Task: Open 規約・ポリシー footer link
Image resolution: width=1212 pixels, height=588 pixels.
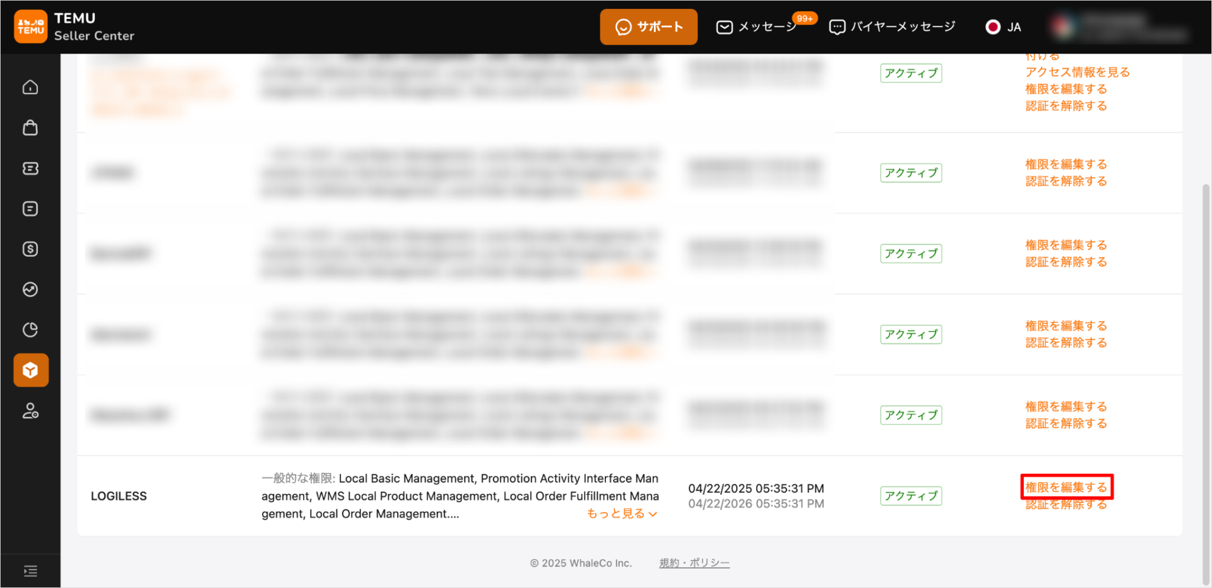Action: pyautogui.click(x=694, y=563)
